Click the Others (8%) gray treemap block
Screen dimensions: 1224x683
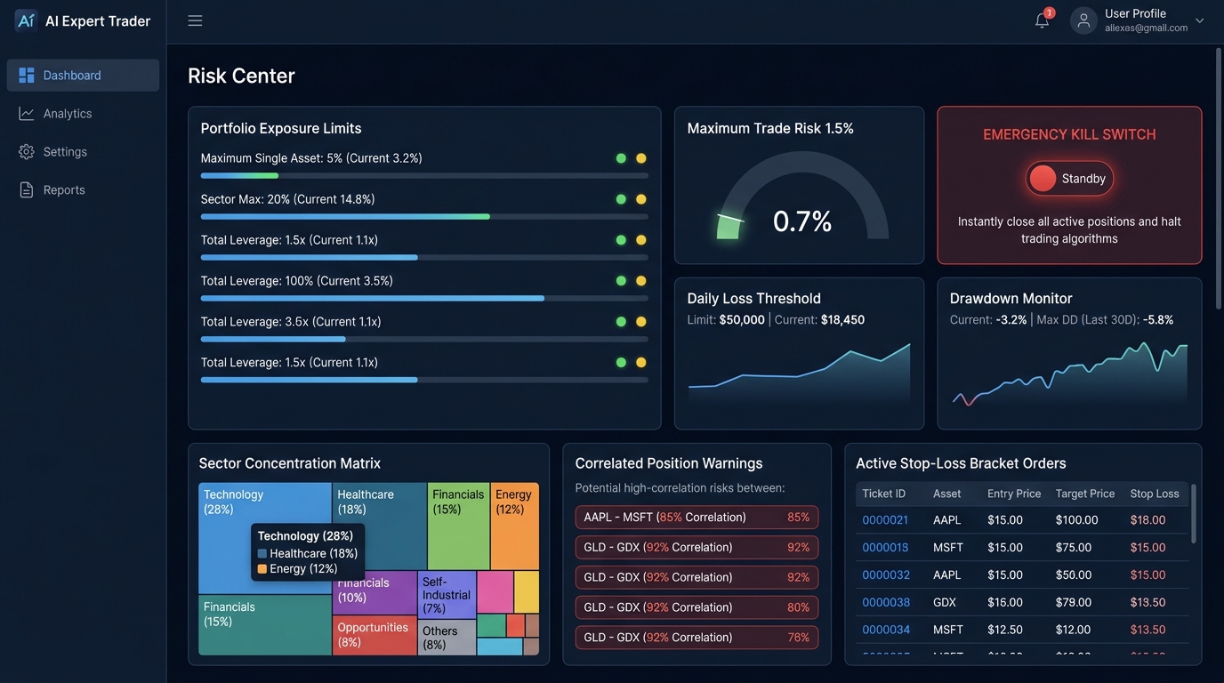(x=447, y=639)
